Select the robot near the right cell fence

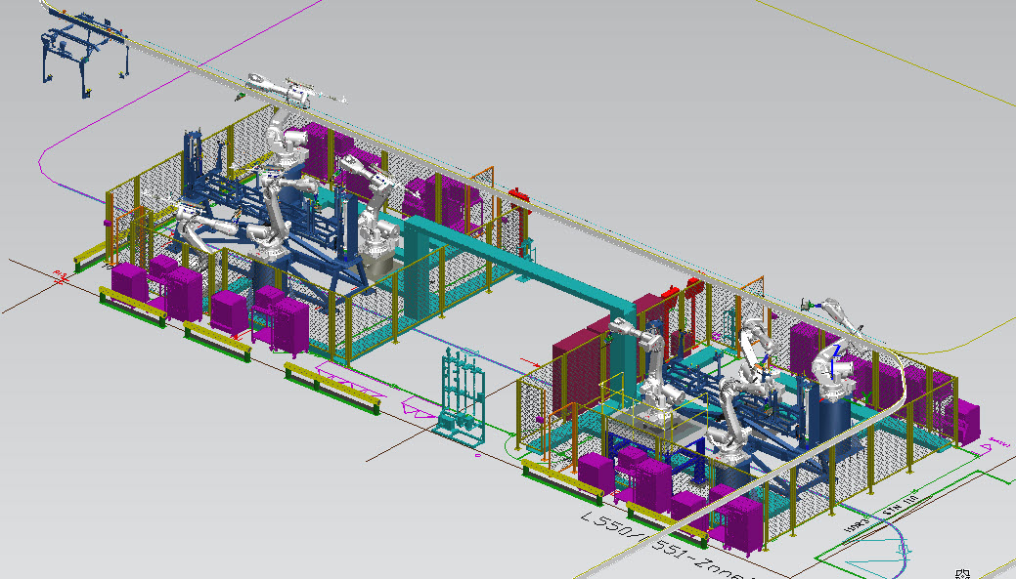tap(826, 322)
